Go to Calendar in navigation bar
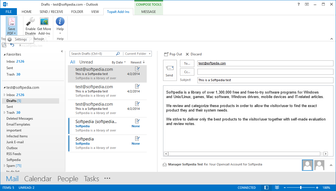This screenshot has width=336, height=191. [x=38, y=179]
